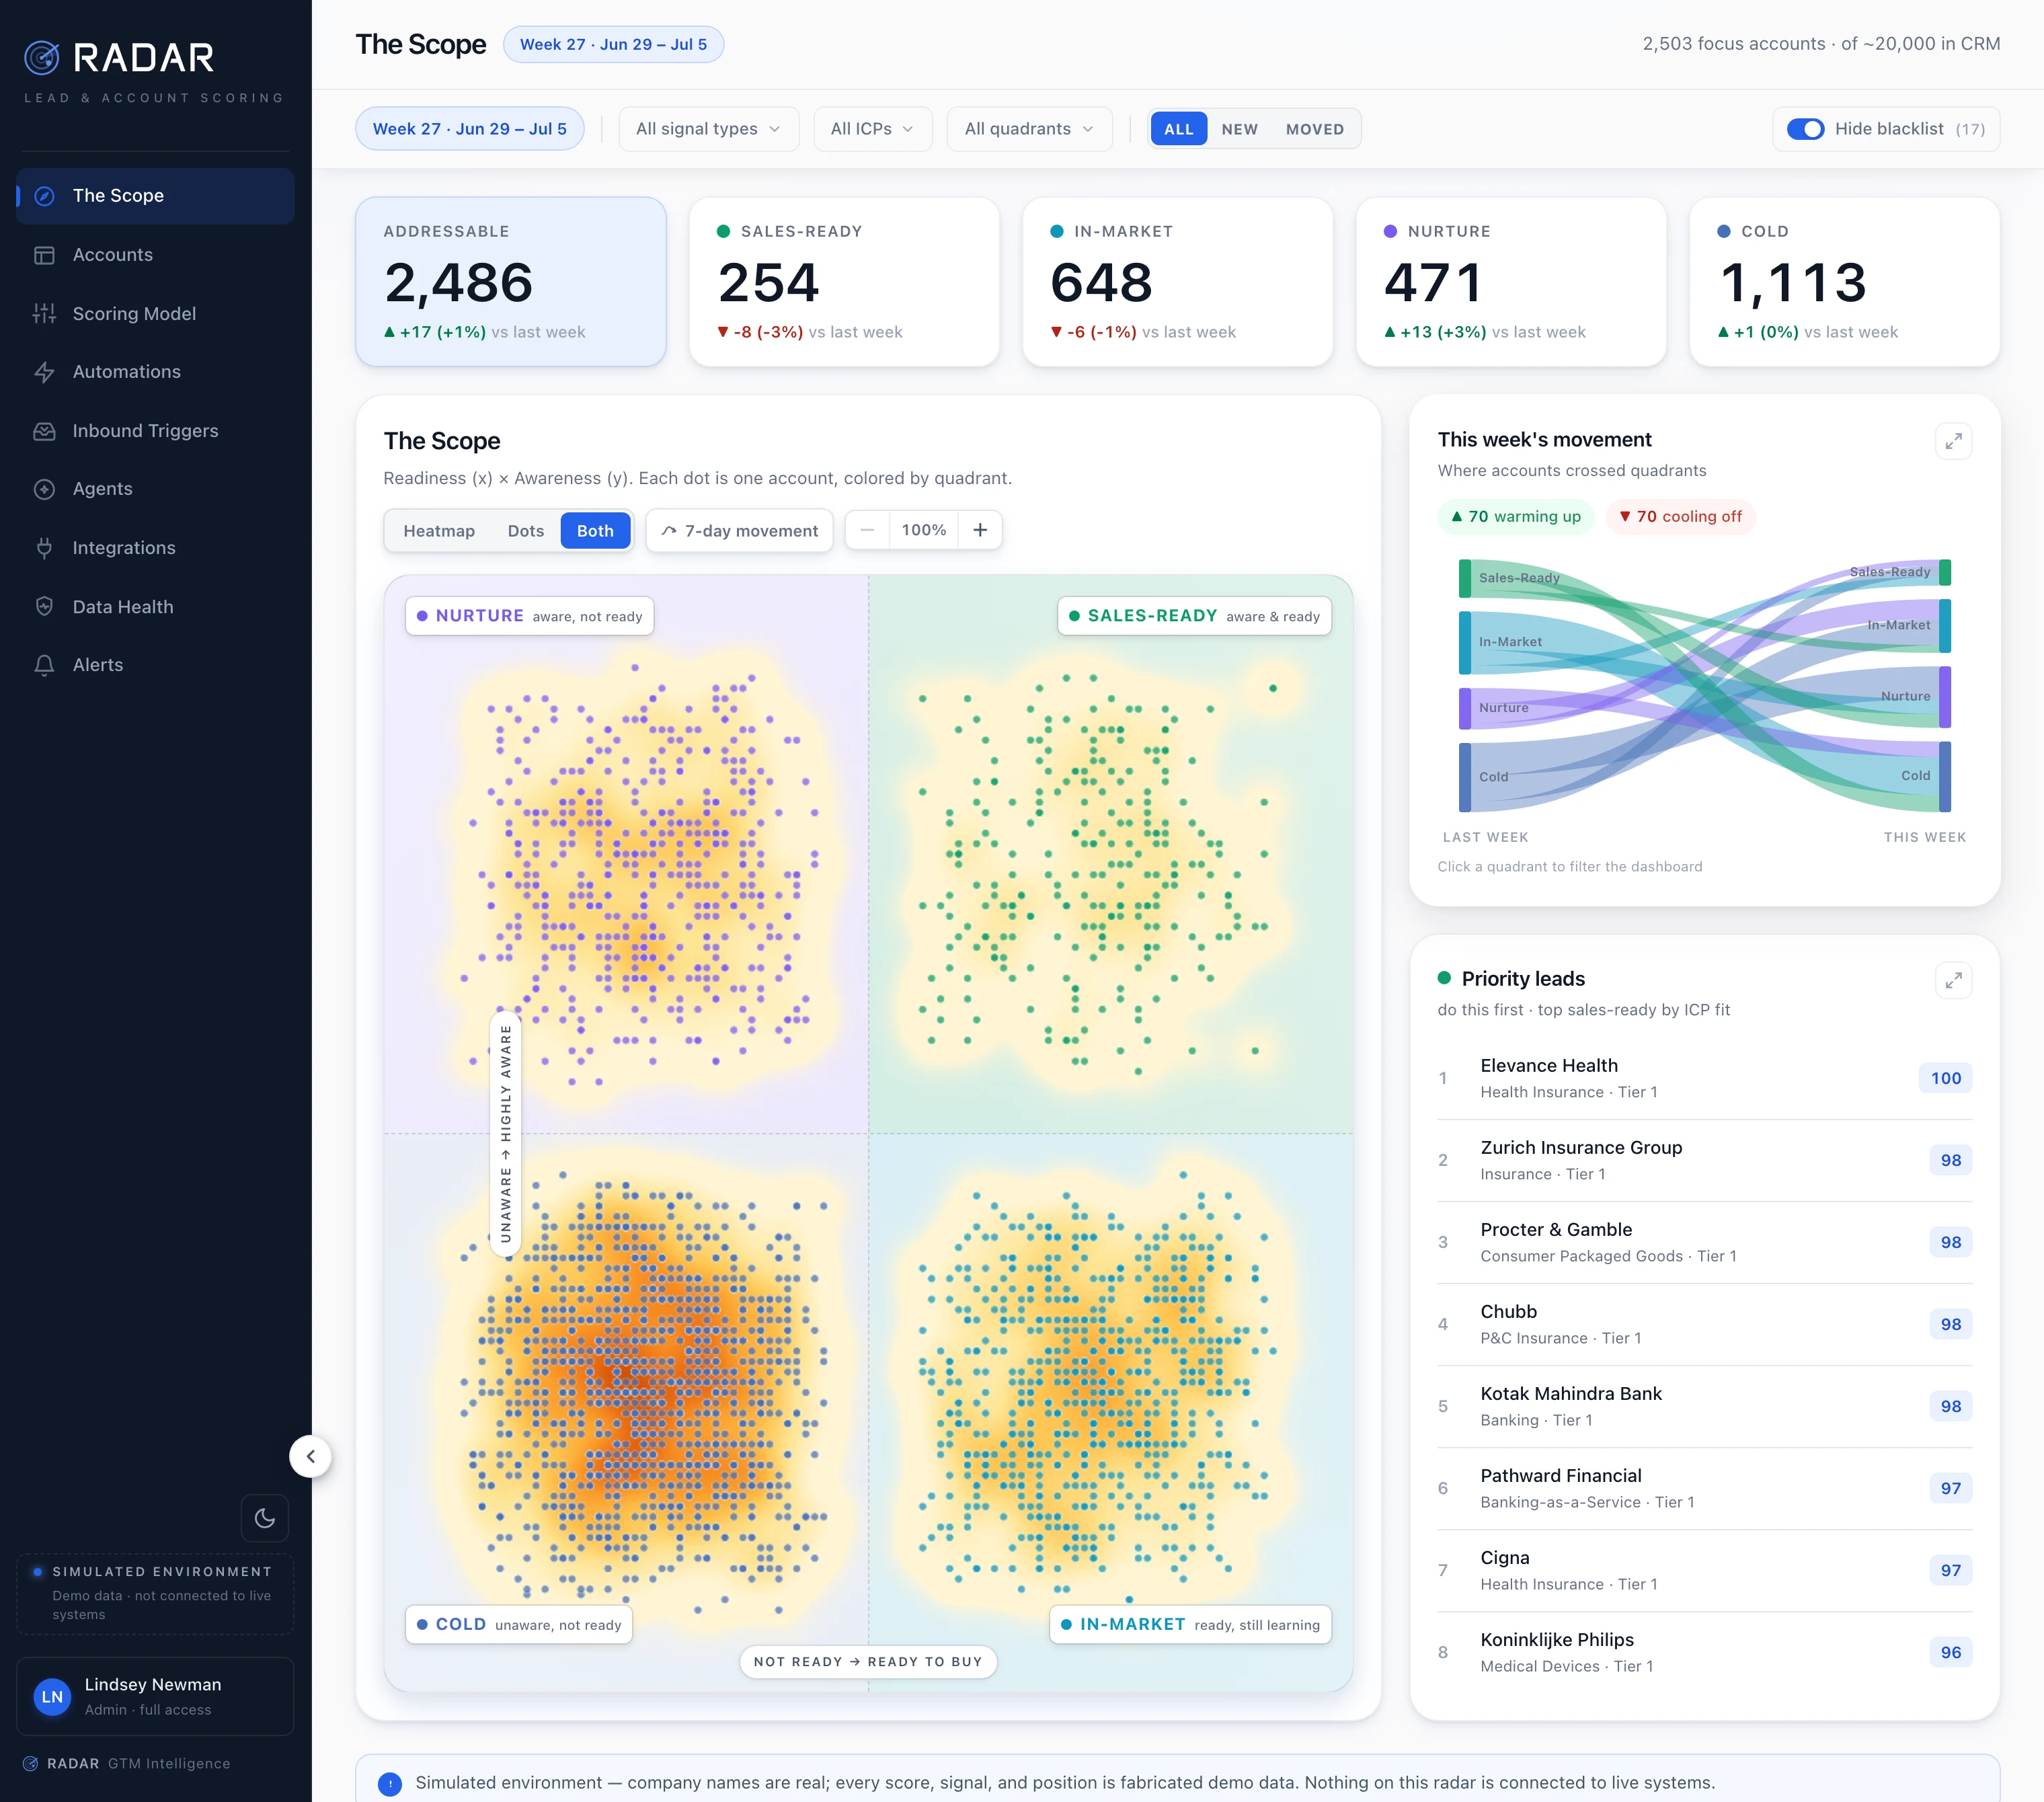
Task: Open the Procter & Gamble lead row
Action: (x=1705, y=1243)
